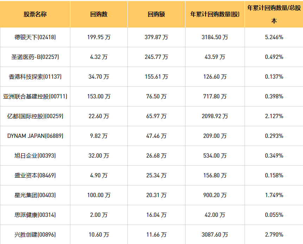The width and height of the screenshot is (303, 244).
Task: Click buyback amount 76.50 万
Action: (156, 97)
